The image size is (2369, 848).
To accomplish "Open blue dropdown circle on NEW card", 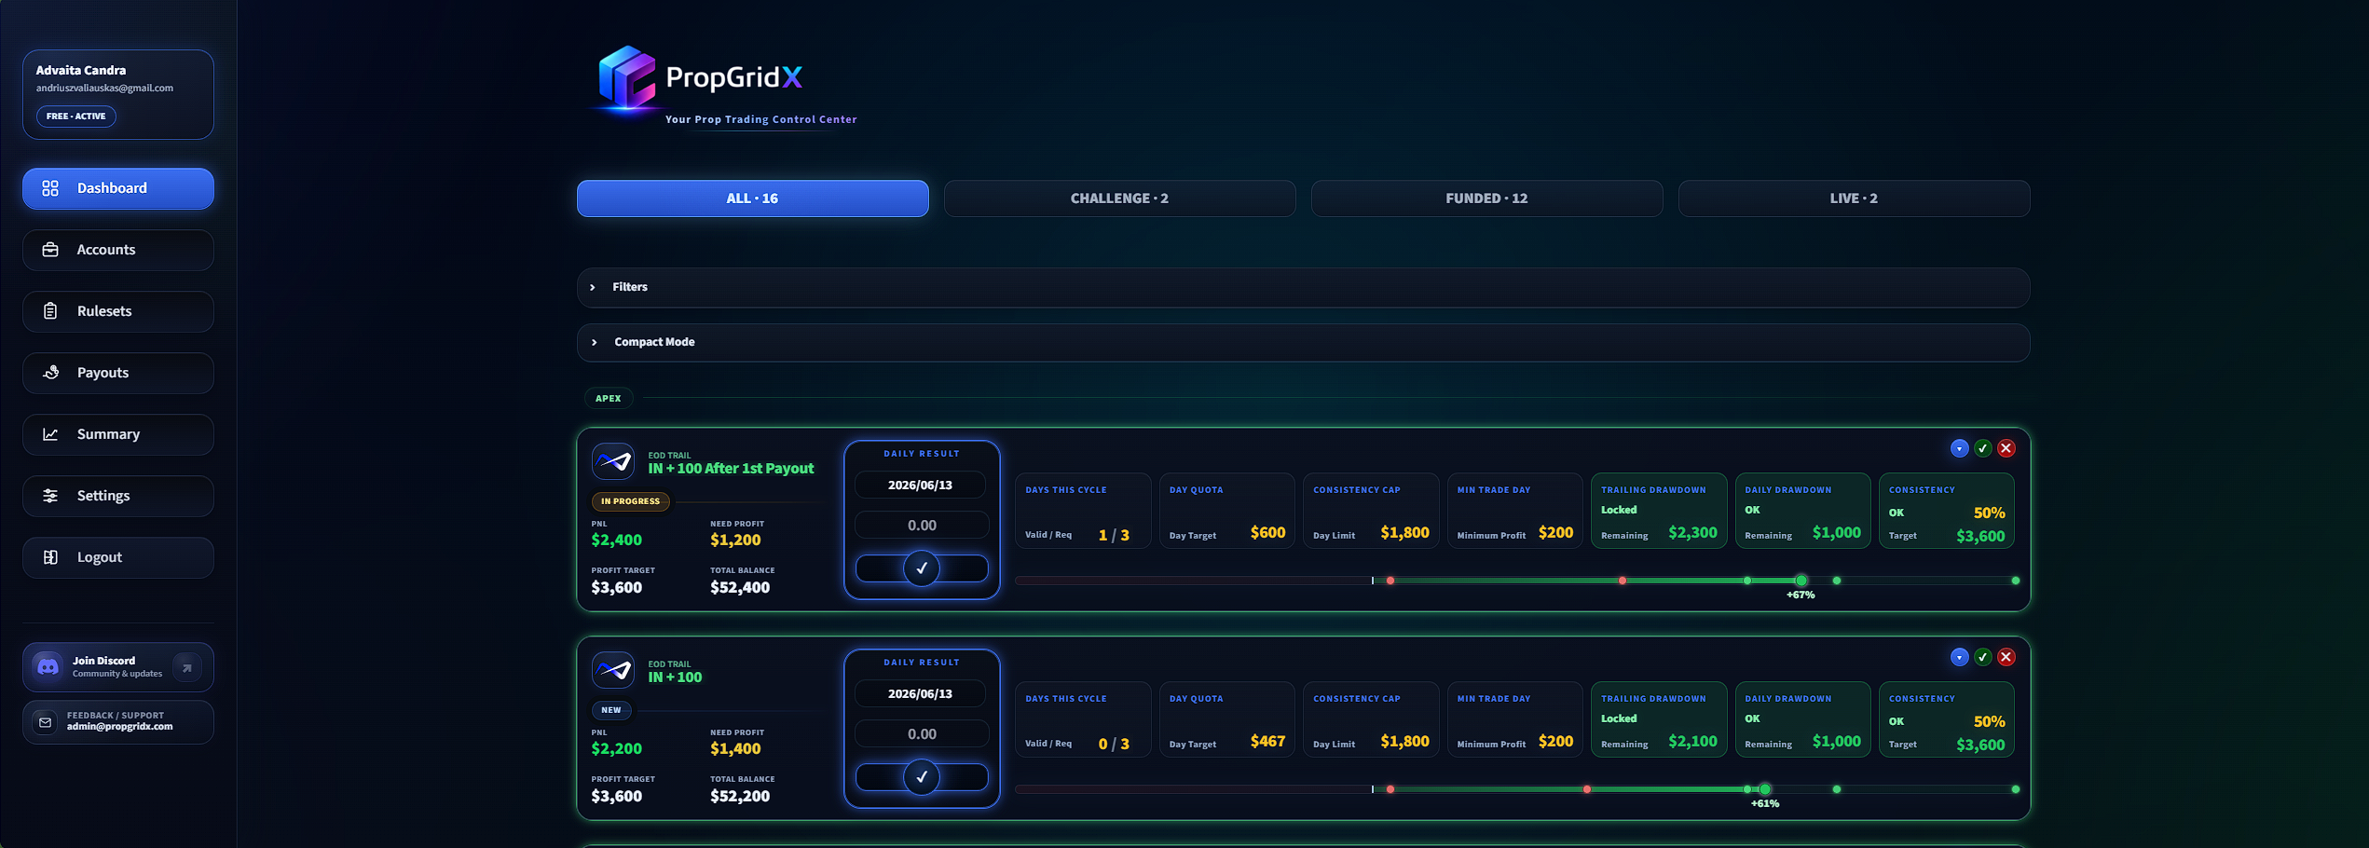I will [1959, 657].
